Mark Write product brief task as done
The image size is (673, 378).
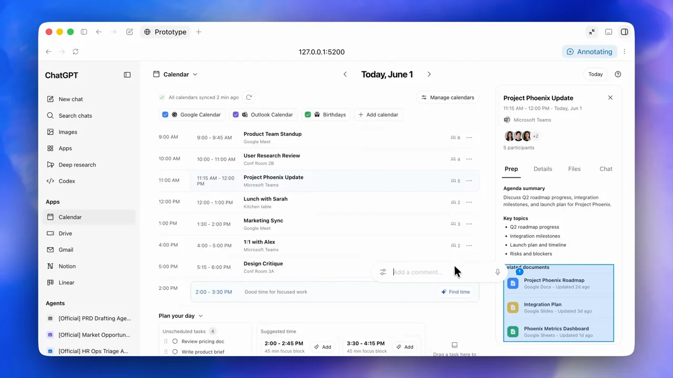click(175, 352)
